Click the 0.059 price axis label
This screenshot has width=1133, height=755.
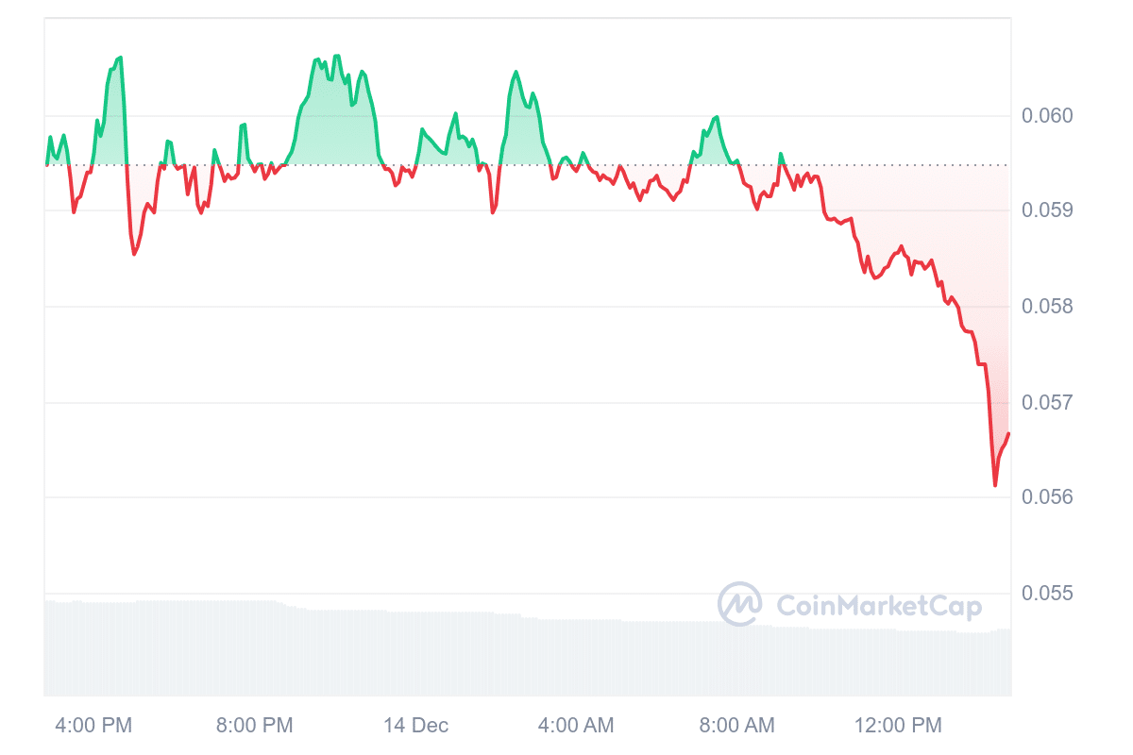(1047, 210)
